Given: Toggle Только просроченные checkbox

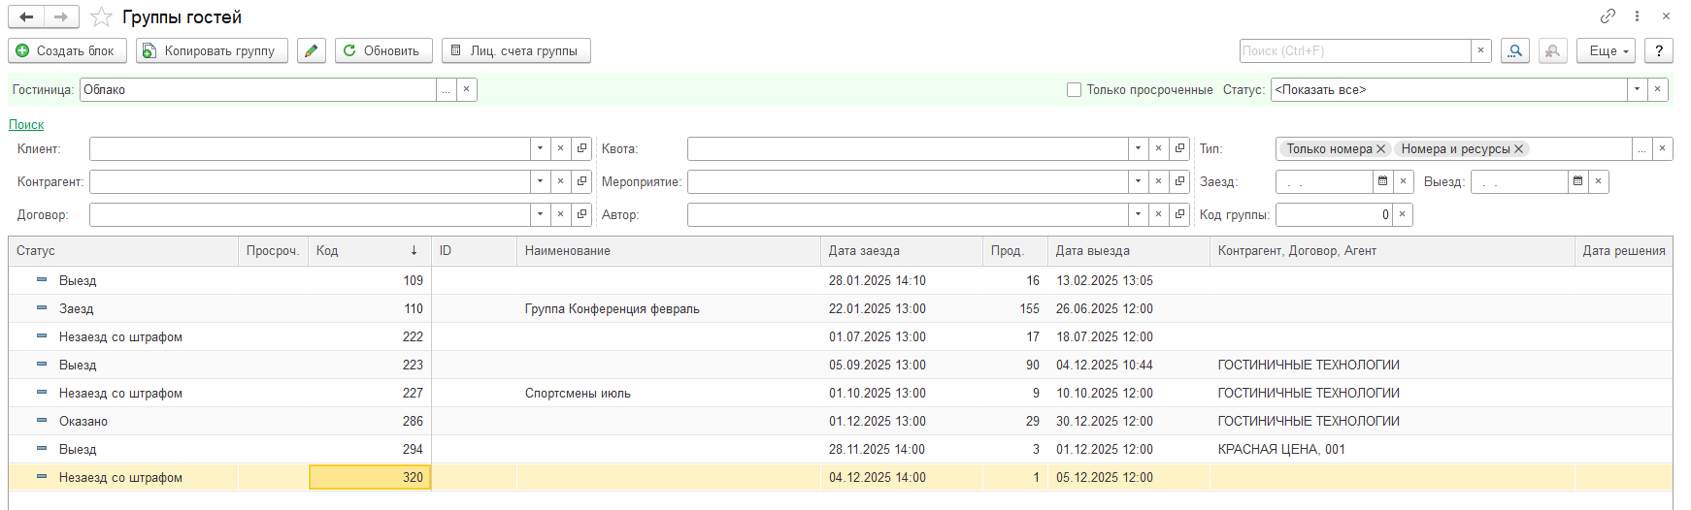Looking at the screenshot, I should click(1074, 89).
